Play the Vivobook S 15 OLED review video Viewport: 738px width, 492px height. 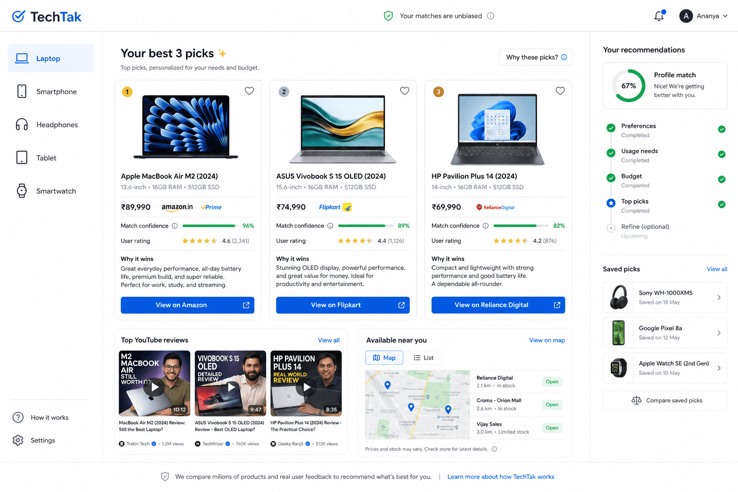(231, 386)
